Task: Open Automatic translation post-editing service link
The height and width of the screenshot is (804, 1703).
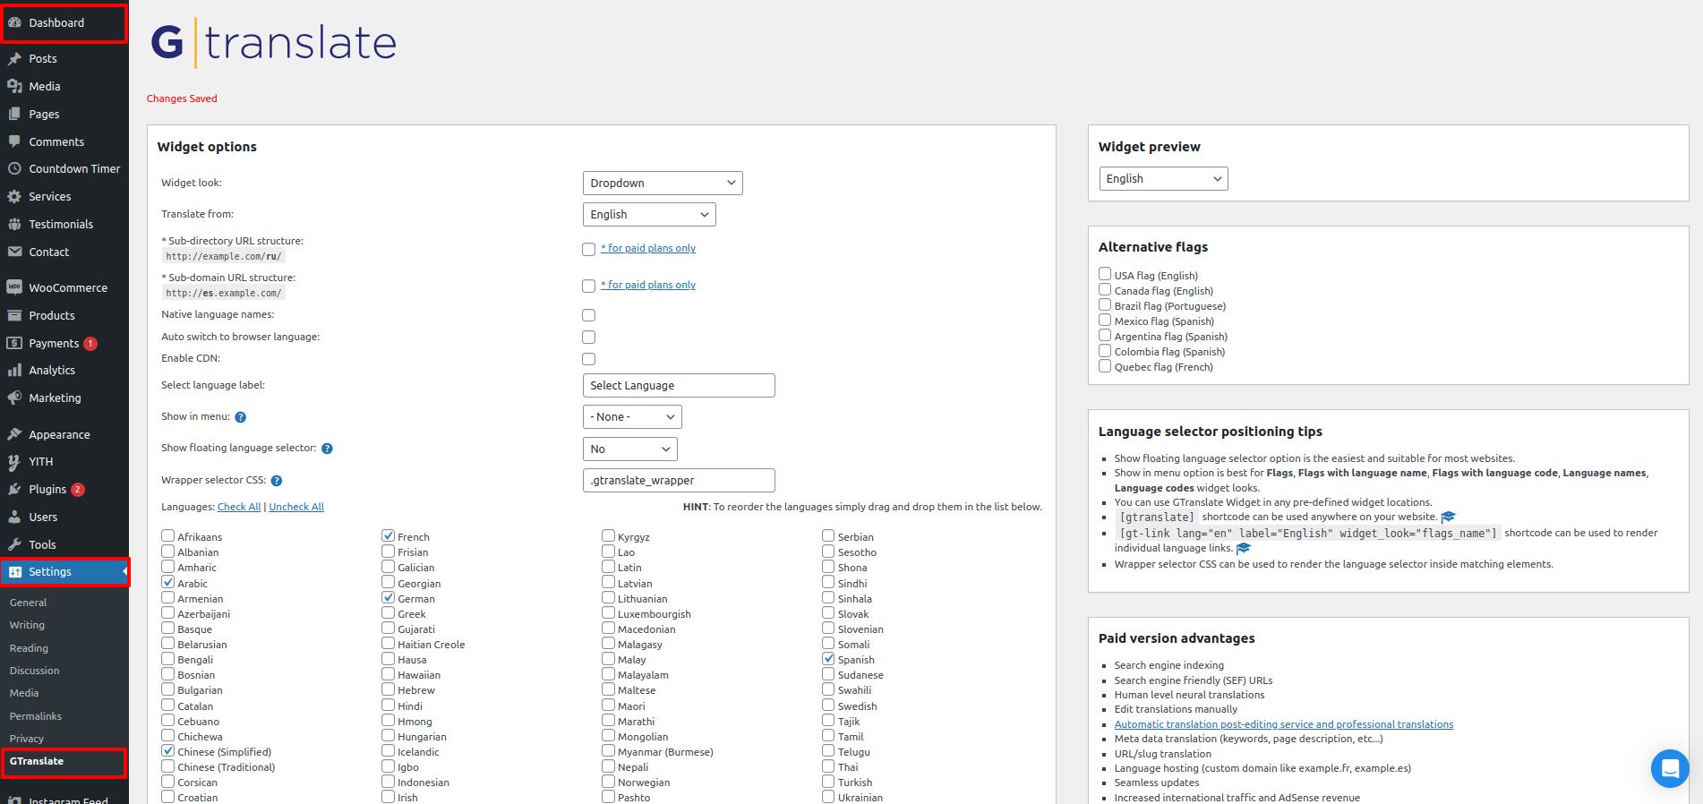Action: point(1284,724)
